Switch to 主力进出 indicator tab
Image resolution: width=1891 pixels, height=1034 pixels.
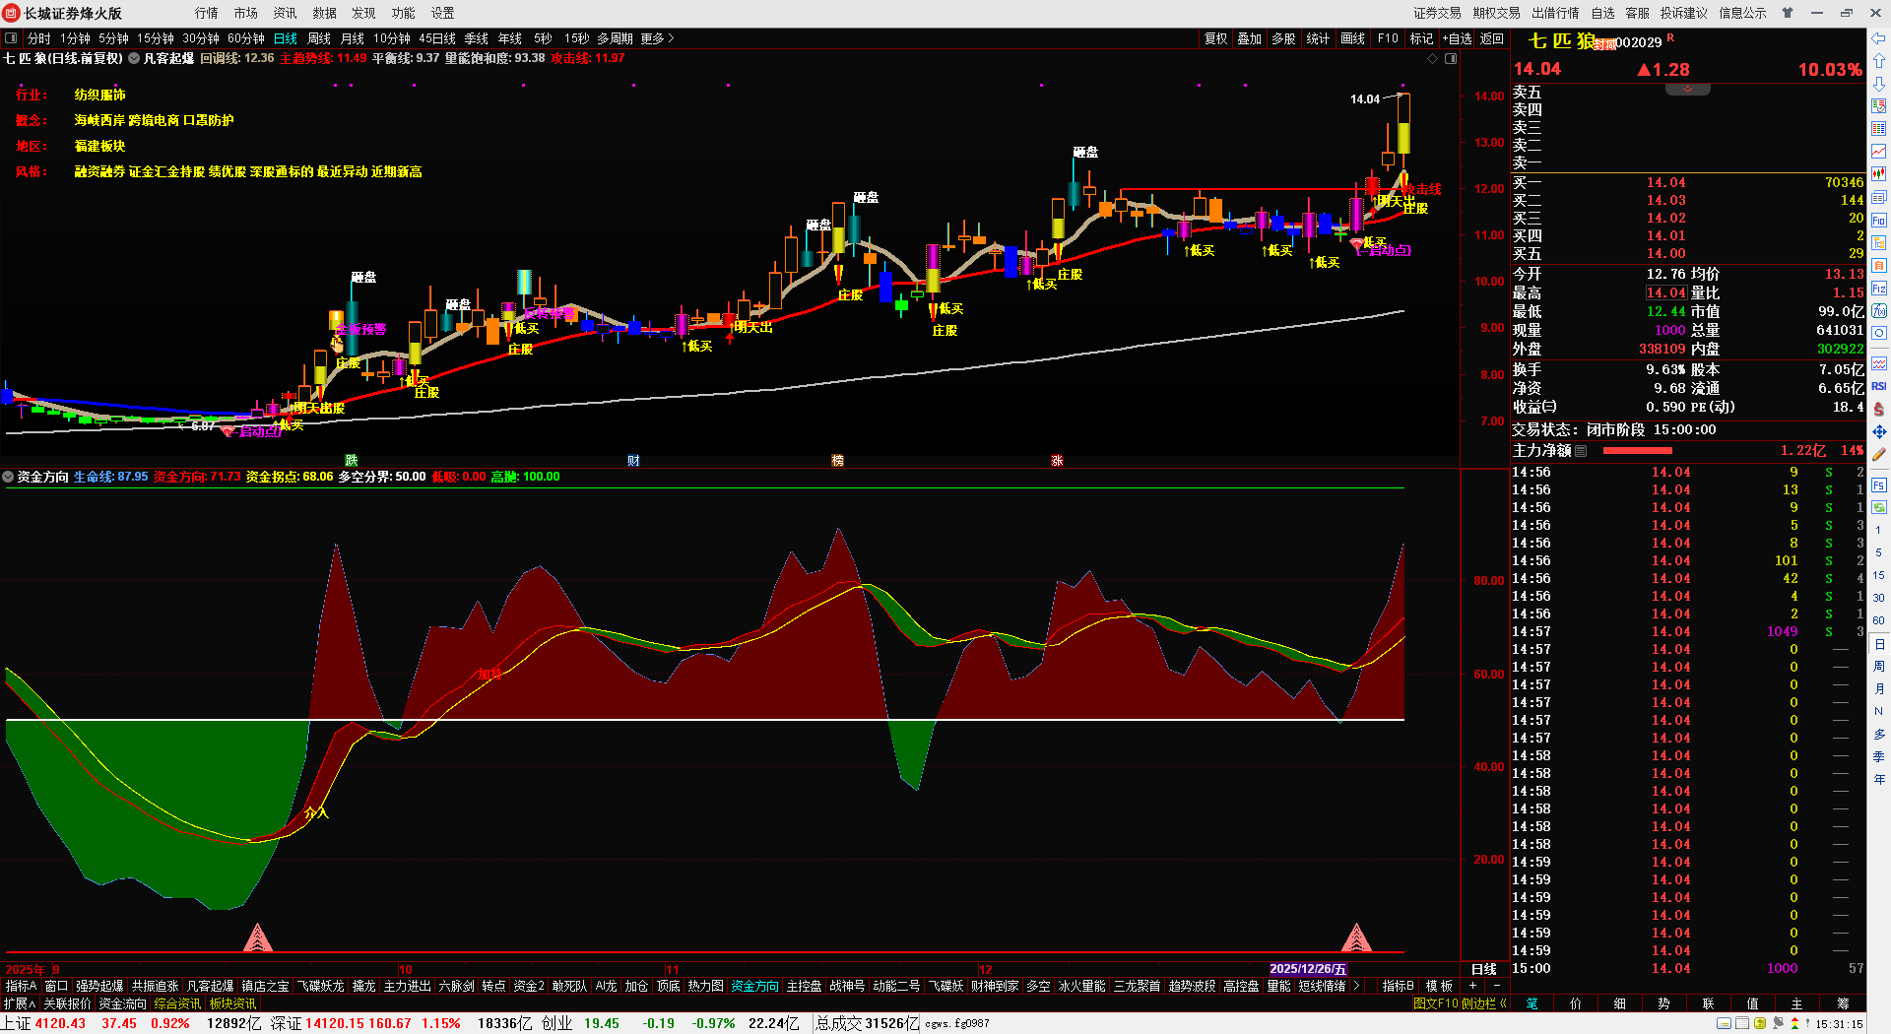407,986
